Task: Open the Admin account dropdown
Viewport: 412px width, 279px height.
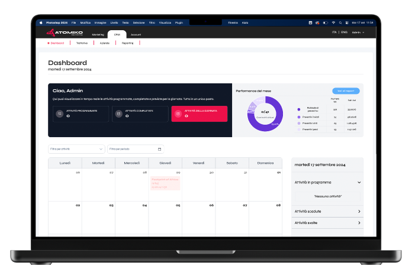Action: [x=358, y=33]
